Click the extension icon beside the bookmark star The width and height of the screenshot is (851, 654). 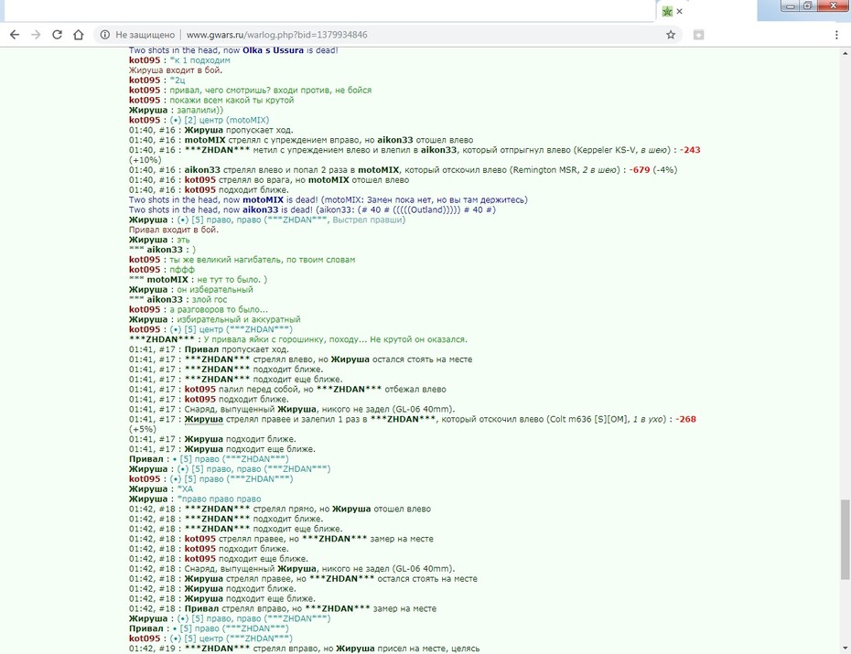(x=698, y=35)
